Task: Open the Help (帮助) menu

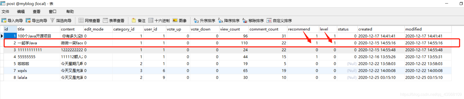Action: [70, 12]
